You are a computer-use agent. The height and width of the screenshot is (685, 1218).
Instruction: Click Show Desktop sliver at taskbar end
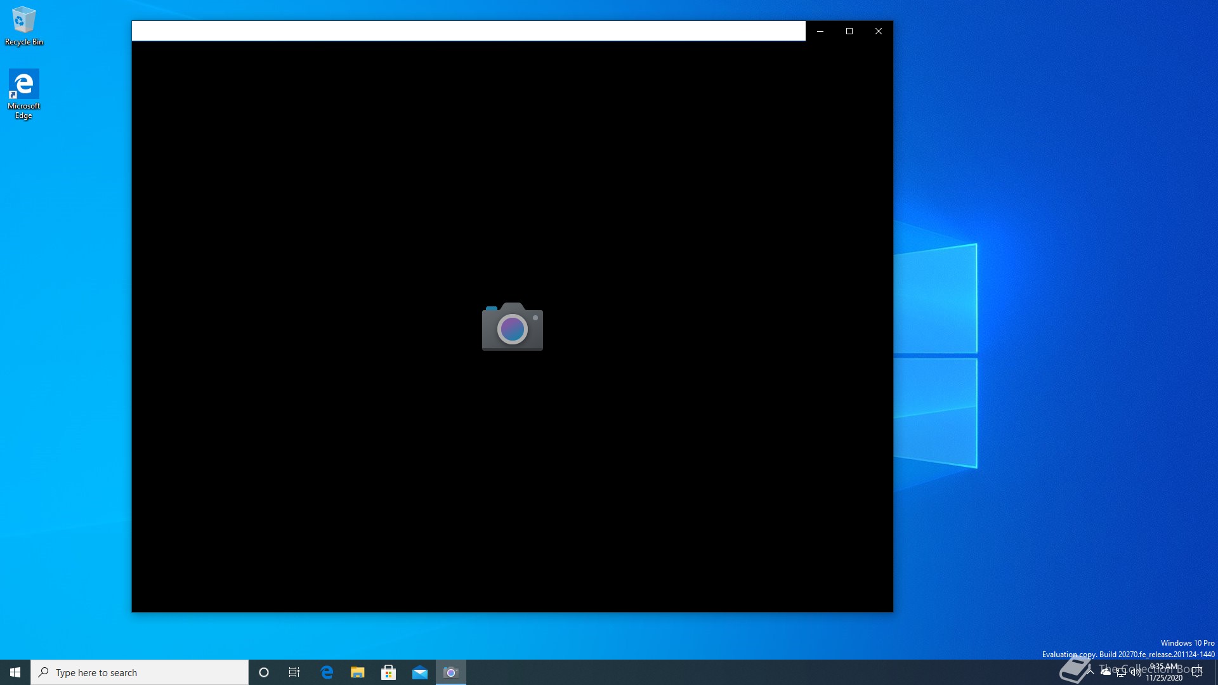(1215, 672)
